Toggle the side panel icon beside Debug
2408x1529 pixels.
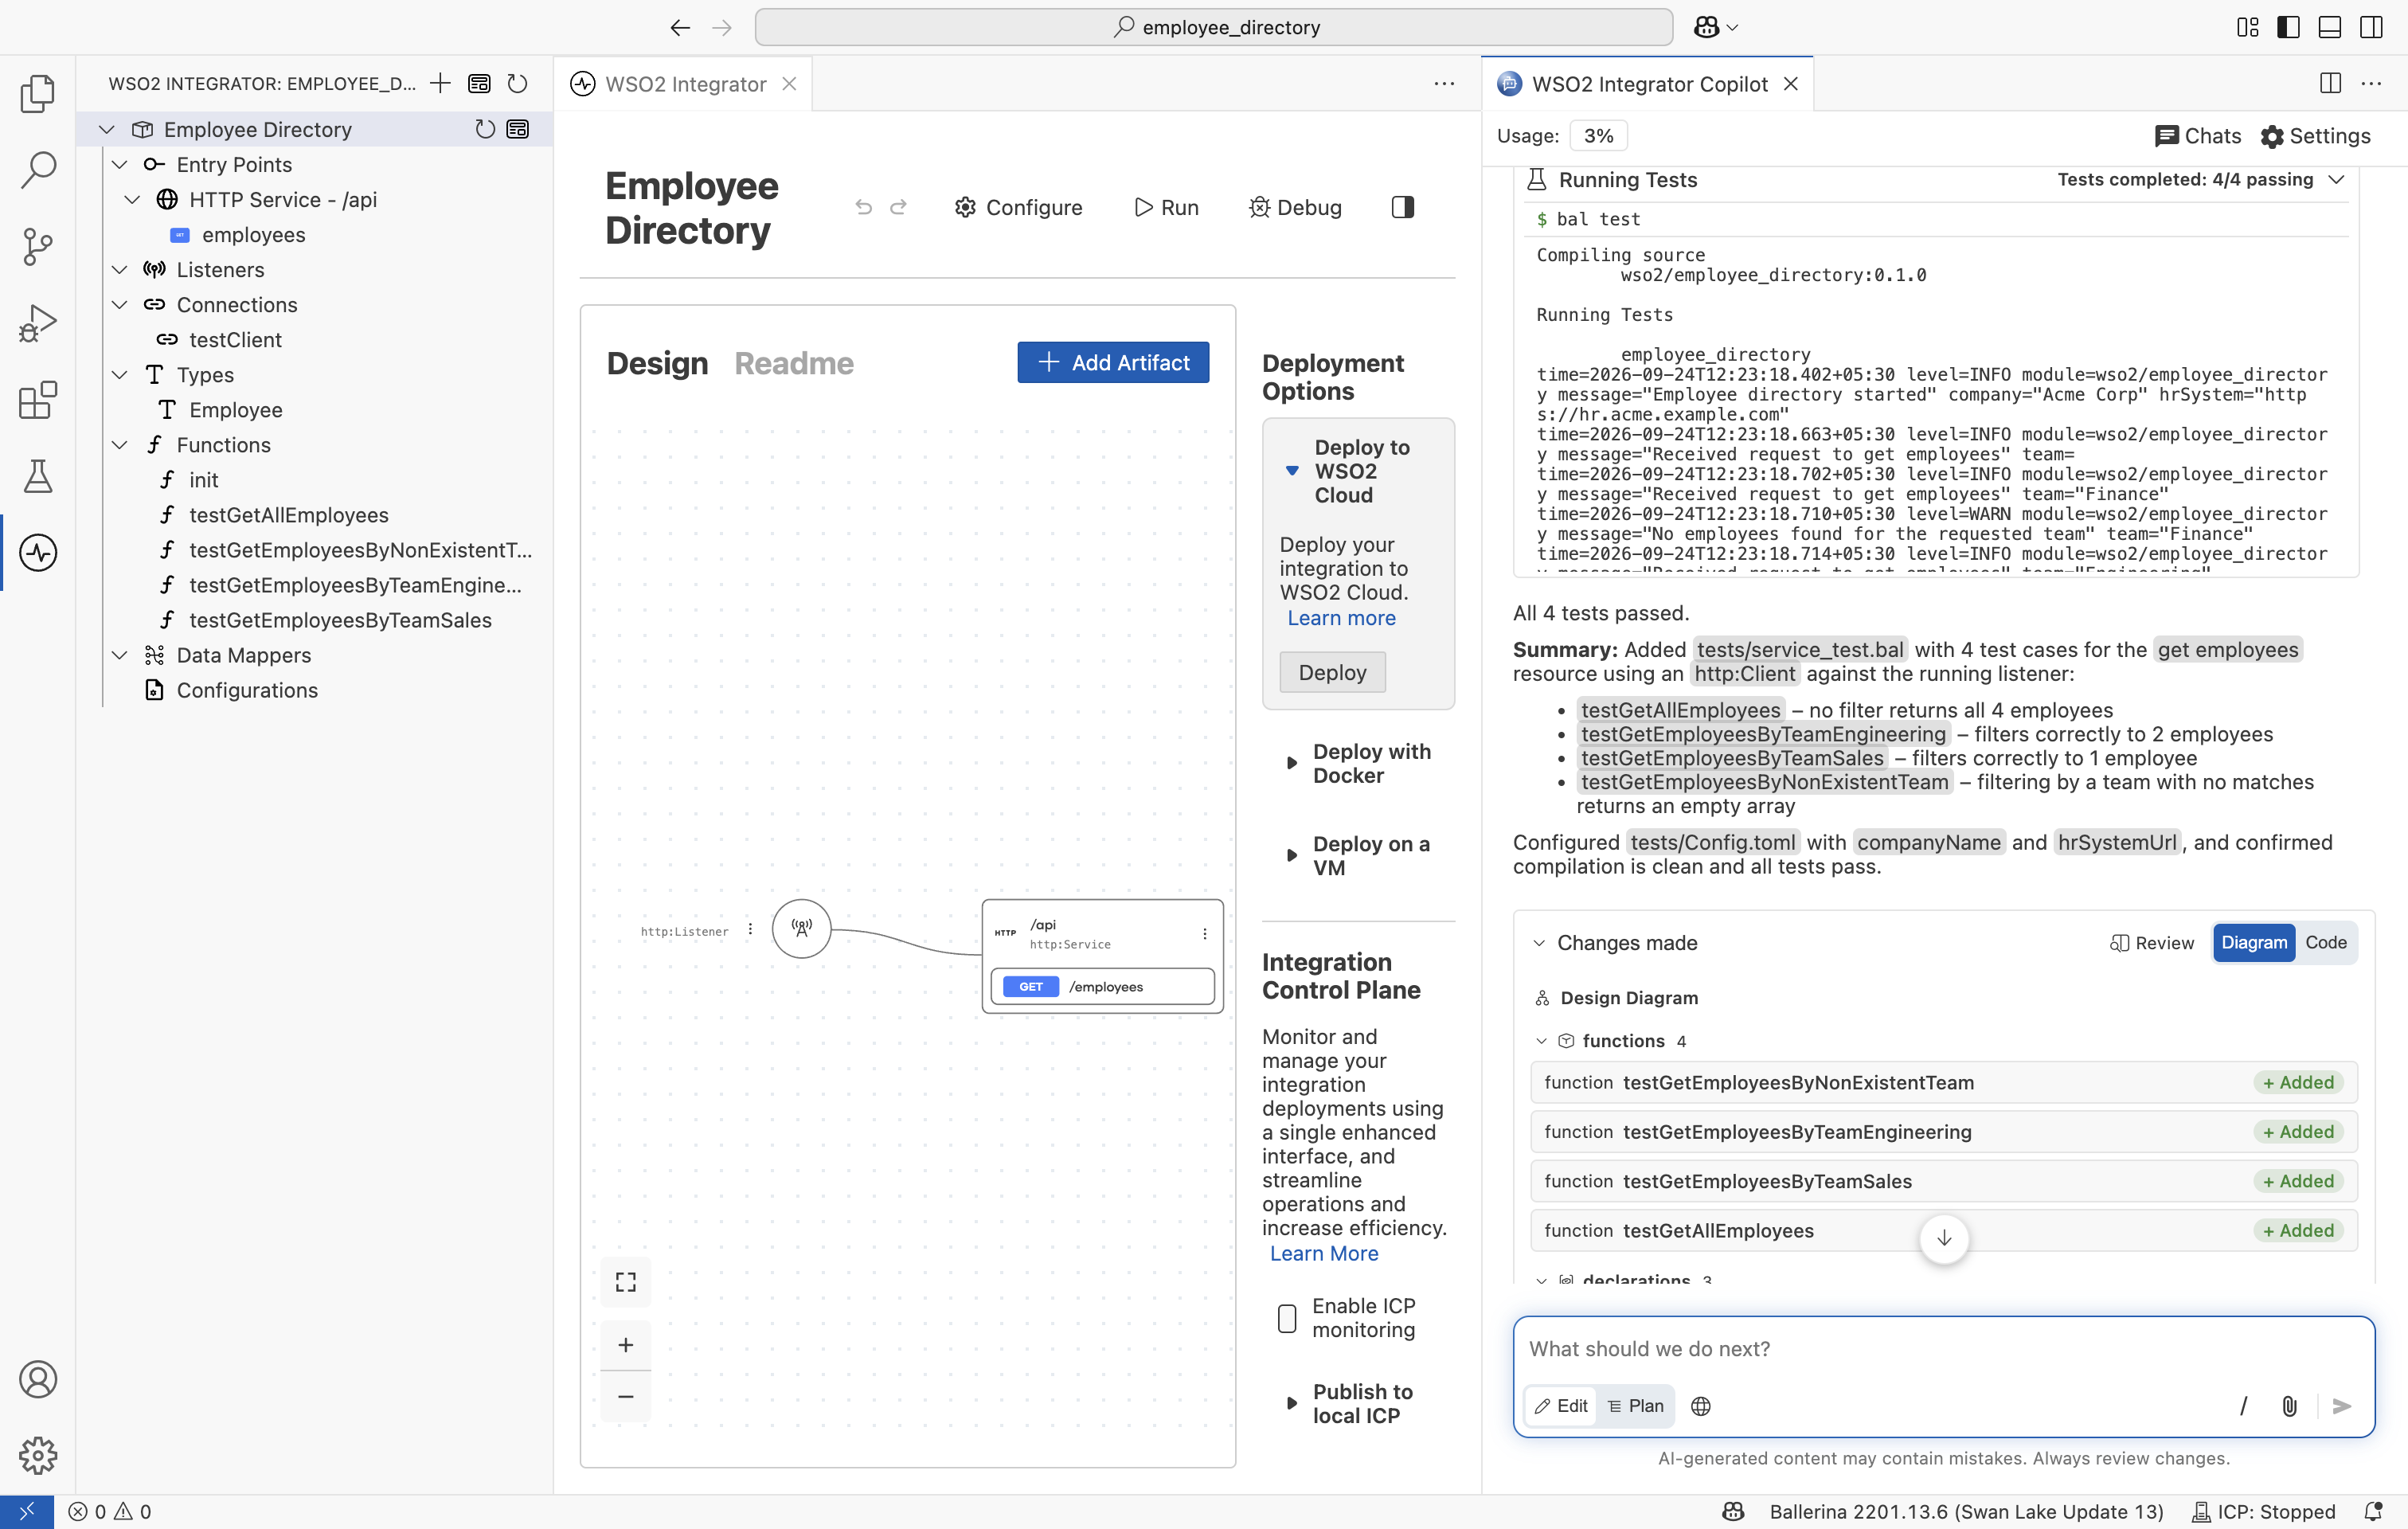1403,207
